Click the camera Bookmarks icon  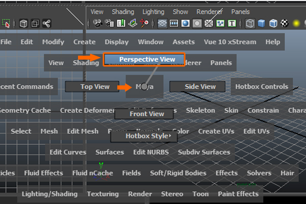click(121, 23)
